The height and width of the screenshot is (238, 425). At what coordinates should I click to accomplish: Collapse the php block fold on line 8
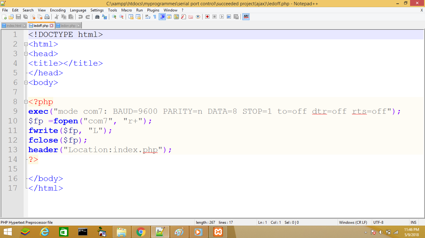point(26,102)
